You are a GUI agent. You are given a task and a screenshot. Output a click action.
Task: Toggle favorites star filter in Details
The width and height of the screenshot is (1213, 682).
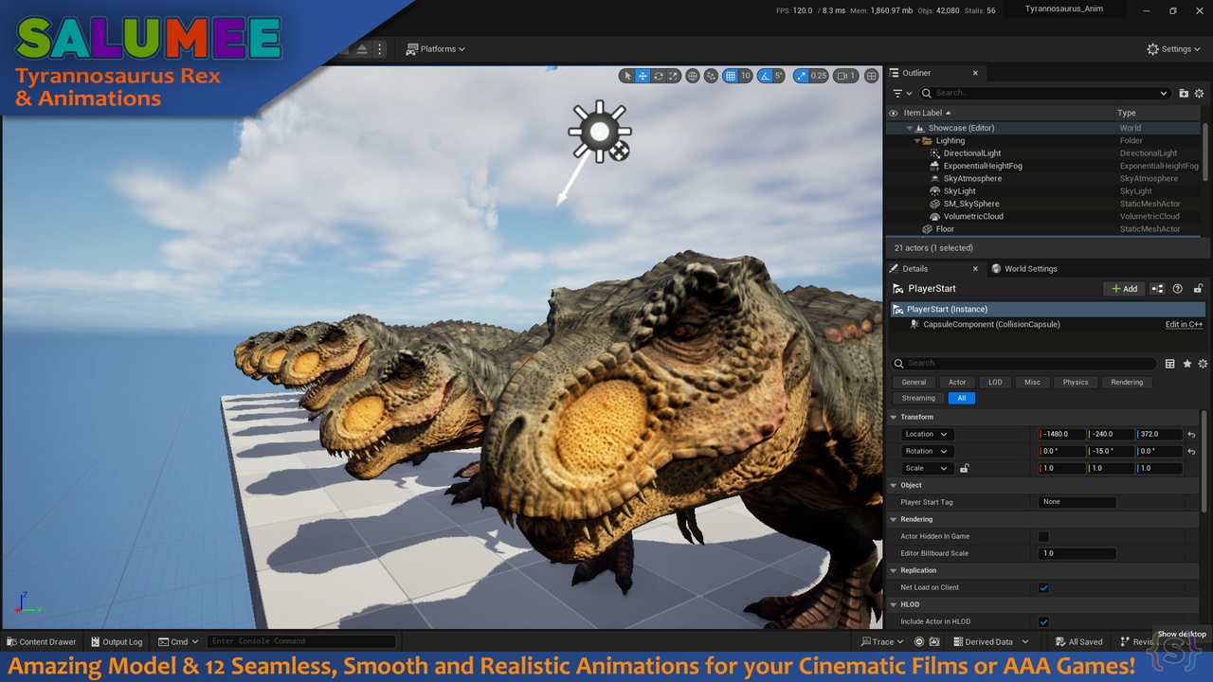1187,364
